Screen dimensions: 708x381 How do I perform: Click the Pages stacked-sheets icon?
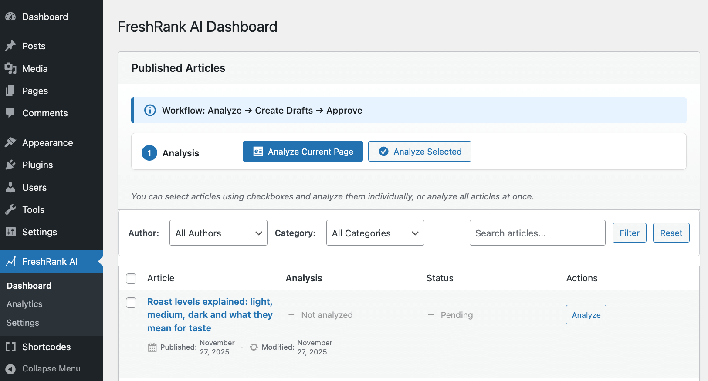(x=10, y=91)
